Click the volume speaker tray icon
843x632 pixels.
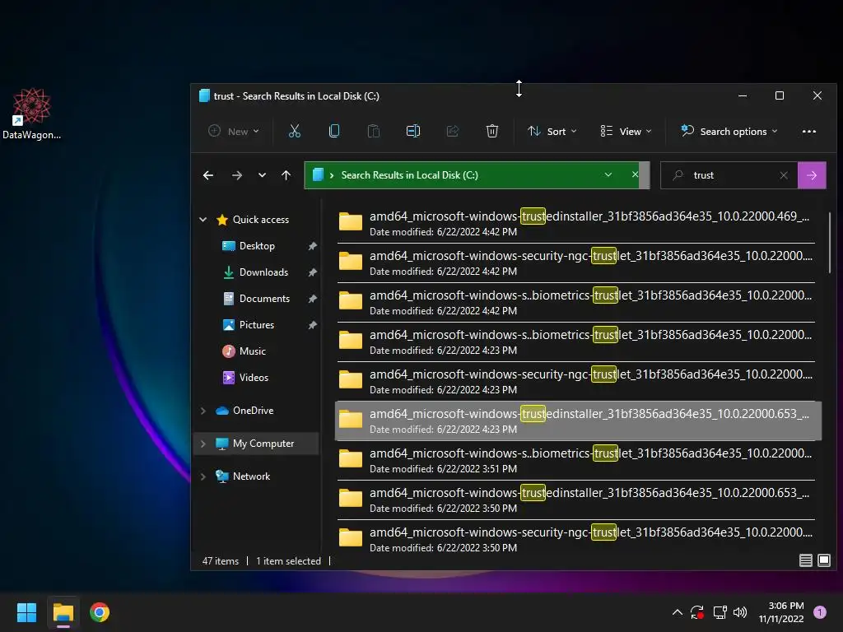tap(740, 612)
